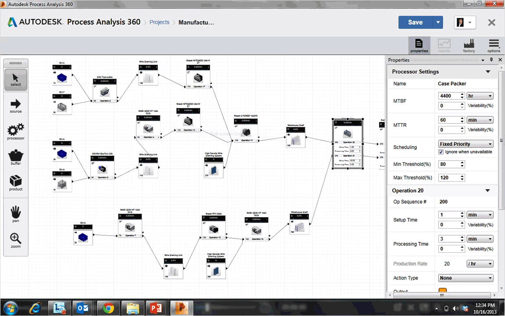The image size is (505, 316).
Task: Click the Save button
Action: click(x=416, y=22)
